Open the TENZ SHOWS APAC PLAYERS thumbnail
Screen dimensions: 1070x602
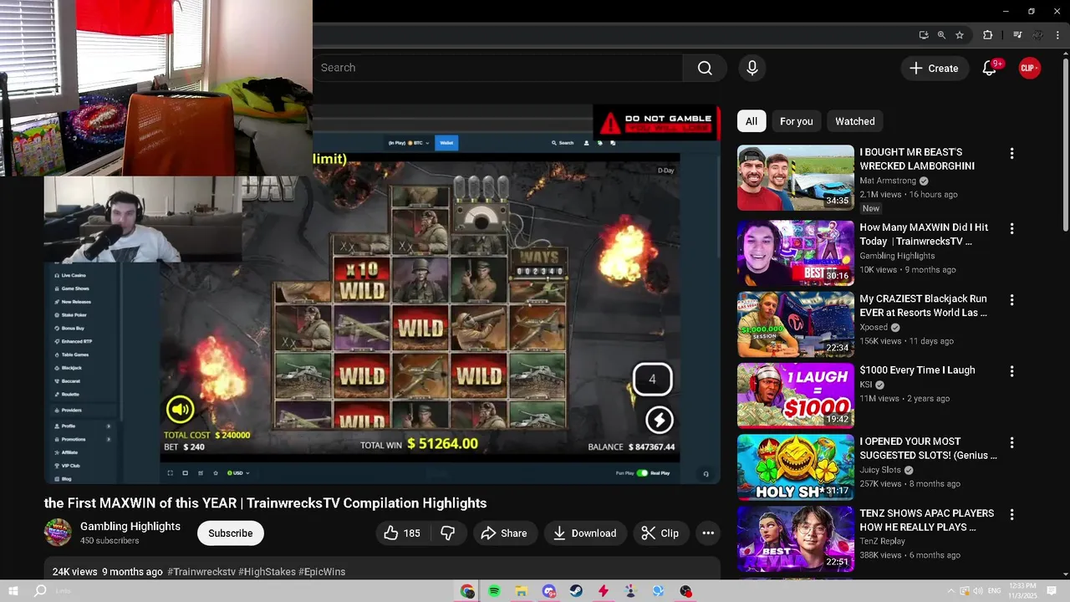(795, 539)
